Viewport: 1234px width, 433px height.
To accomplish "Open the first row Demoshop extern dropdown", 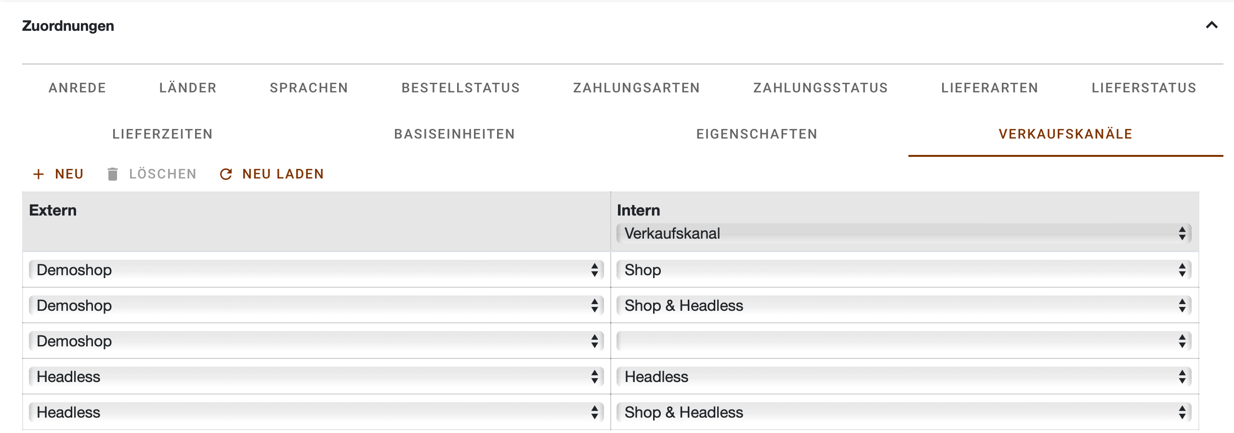I will point(316,270).
